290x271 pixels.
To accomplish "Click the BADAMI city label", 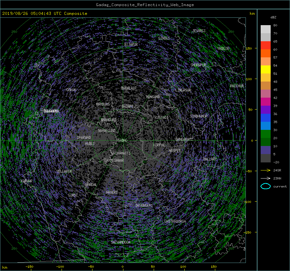I will tap(128, 106).
